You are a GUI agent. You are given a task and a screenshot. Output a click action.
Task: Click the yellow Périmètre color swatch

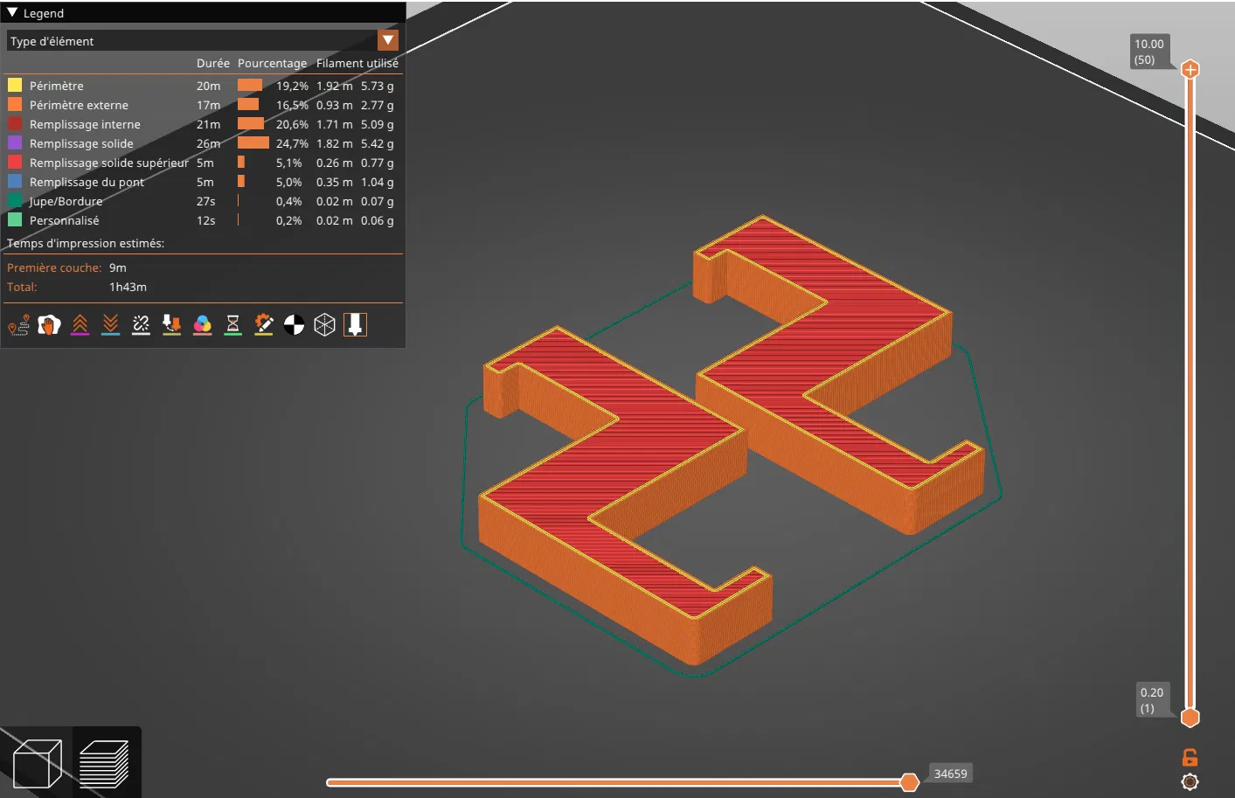point(15,85)
